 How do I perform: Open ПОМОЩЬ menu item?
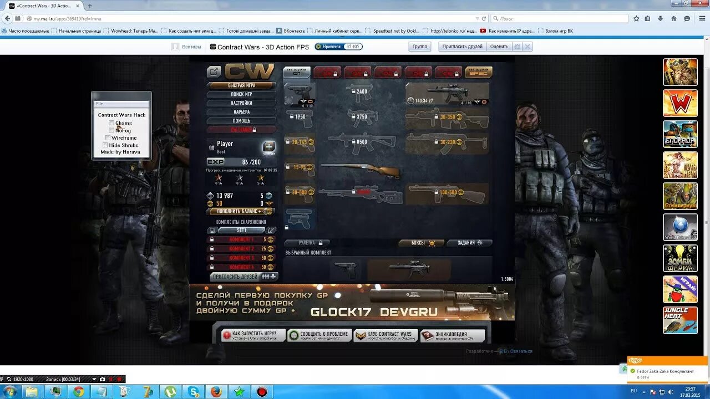pos(241,121)
